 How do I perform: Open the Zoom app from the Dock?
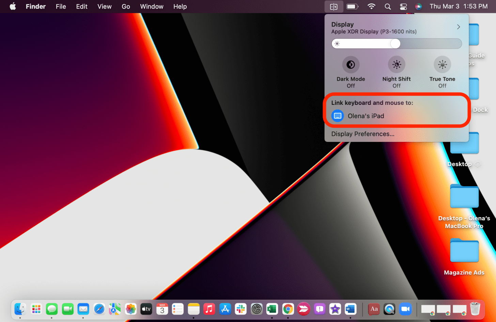pos(405,309)
